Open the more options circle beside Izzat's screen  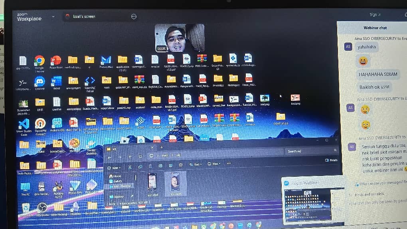pos(134,17)
